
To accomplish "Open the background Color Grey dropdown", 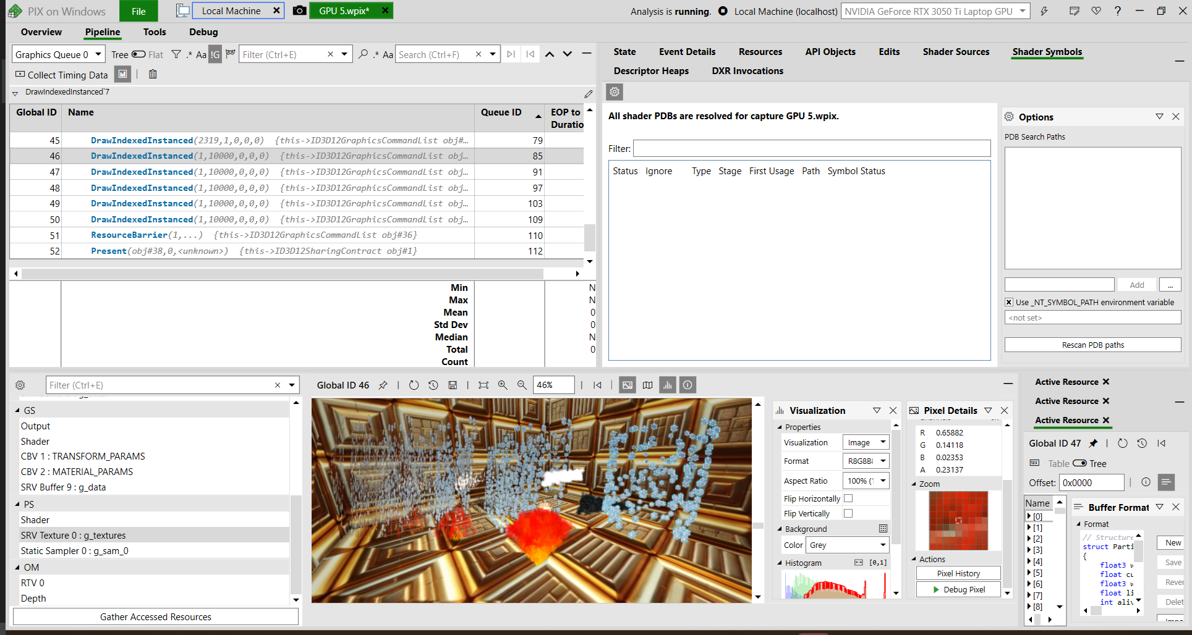I will (848, 545).
